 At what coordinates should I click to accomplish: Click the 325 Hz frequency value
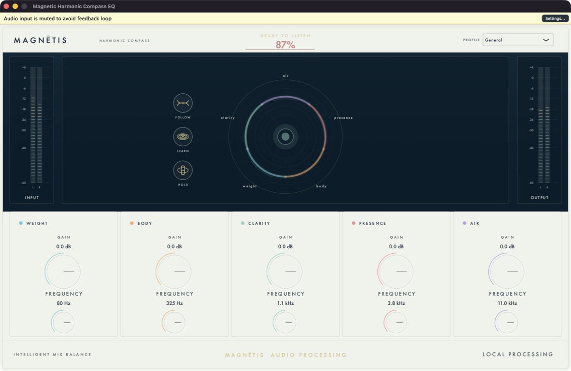pyautogui.click(x=174, y=303)
